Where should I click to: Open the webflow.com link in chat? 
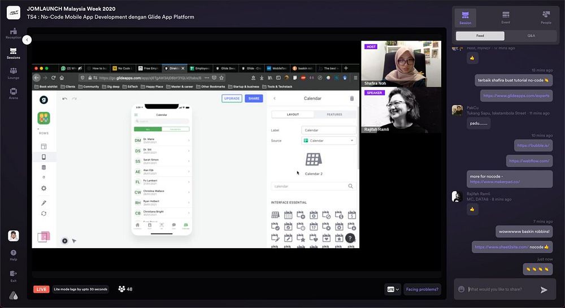[x=529, y=160]
